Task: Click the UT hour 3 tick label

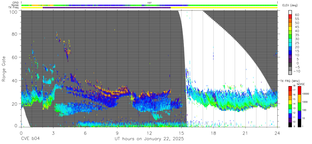Action: click(53, 133)
